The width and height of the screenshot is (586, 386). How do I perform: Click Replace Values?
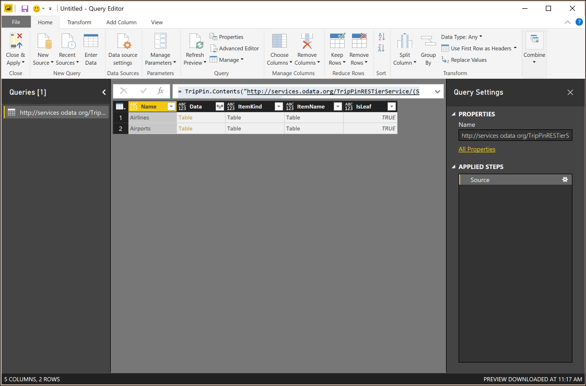click(464, 60)
